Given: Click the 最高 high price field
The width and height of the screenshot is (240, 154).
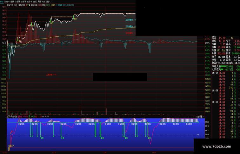Looking at the screenshot, I should 233,44.
